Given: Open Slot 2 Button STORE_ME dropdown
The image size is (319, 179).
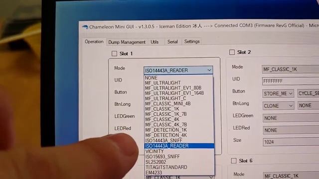Looking at the screenshot, I should coord(278,93).
